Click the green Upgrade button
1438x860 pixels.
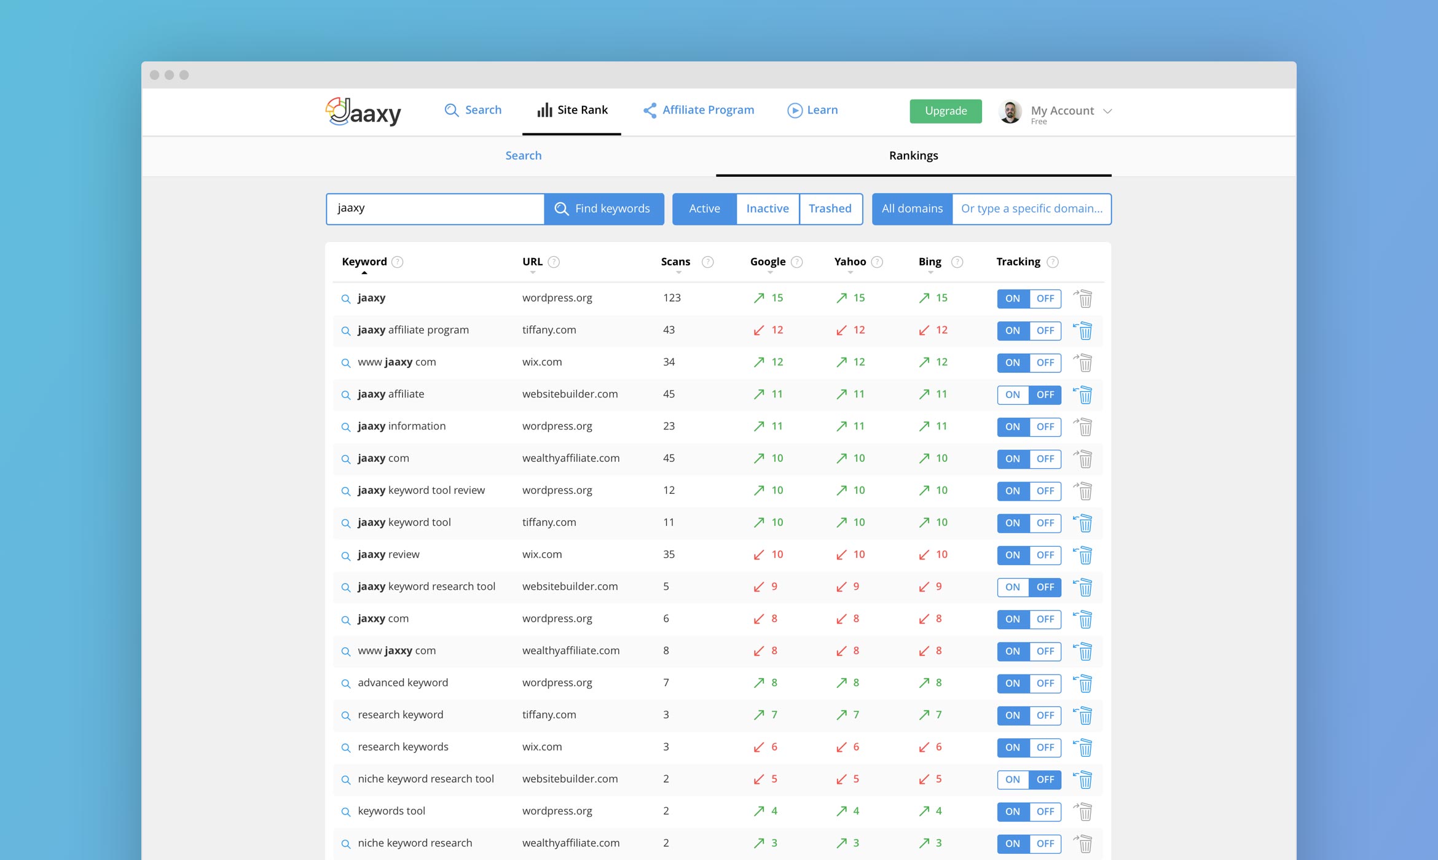945,111
